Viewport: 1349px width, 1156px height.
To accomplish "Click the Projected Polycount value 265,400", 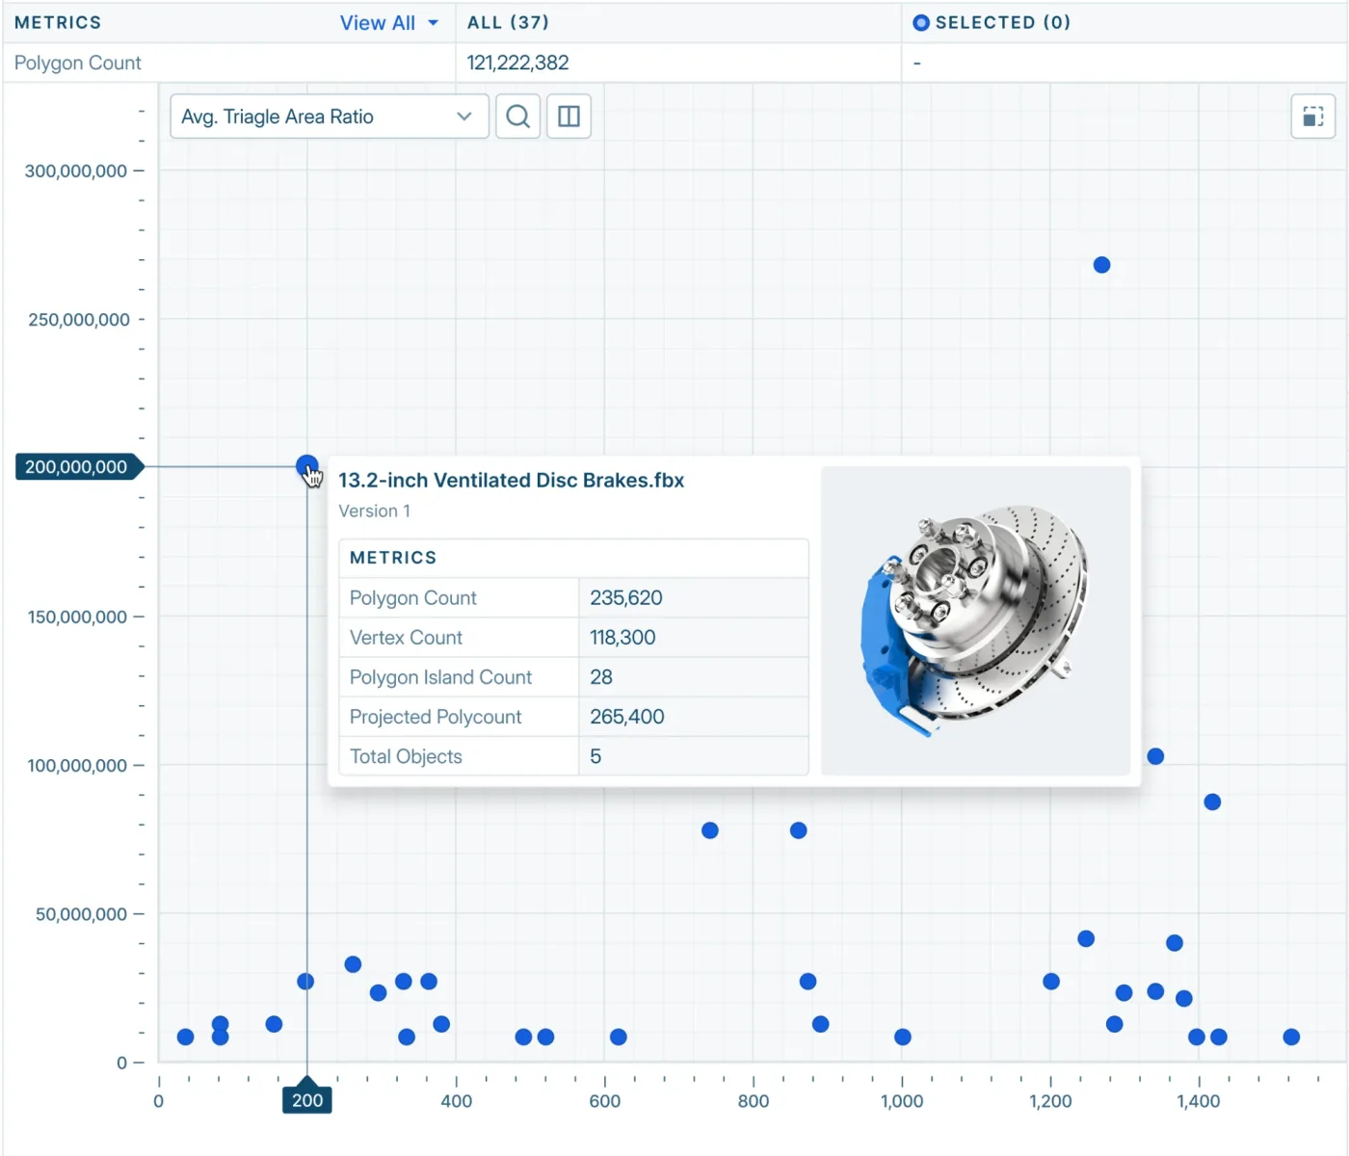I will pos(627,716).
